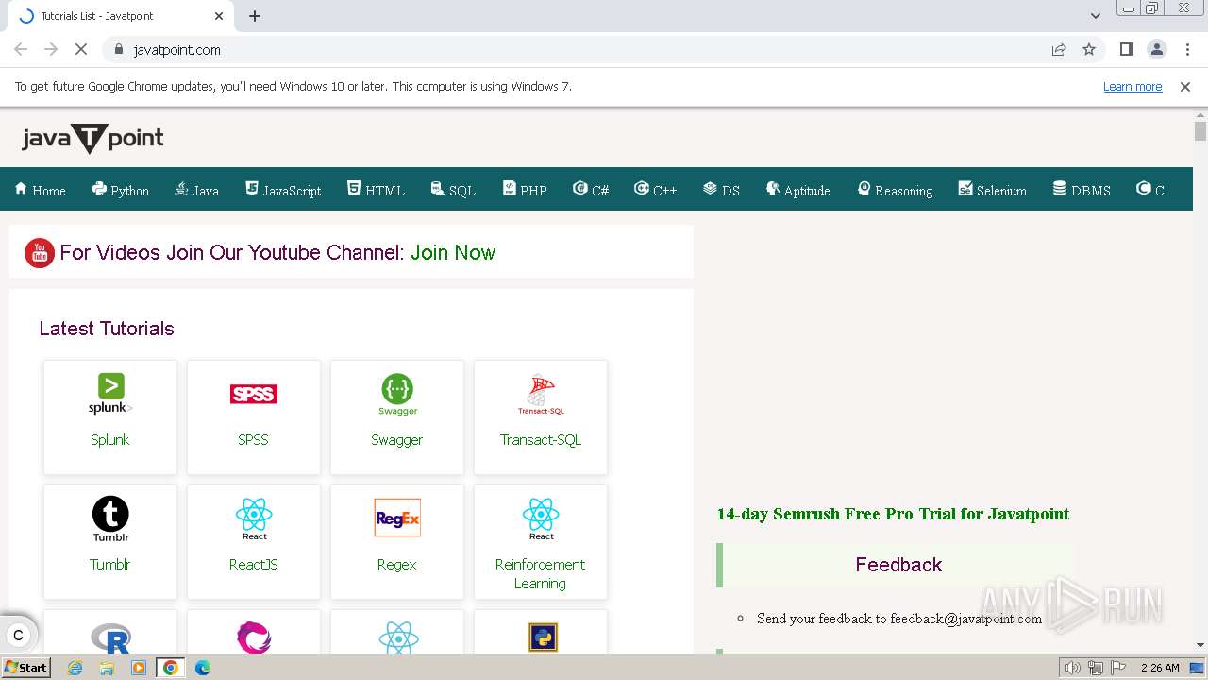Open the Transact-SQL tutorial logo
The height and width of the screenshot is (680, 1208).
point(541,394)
